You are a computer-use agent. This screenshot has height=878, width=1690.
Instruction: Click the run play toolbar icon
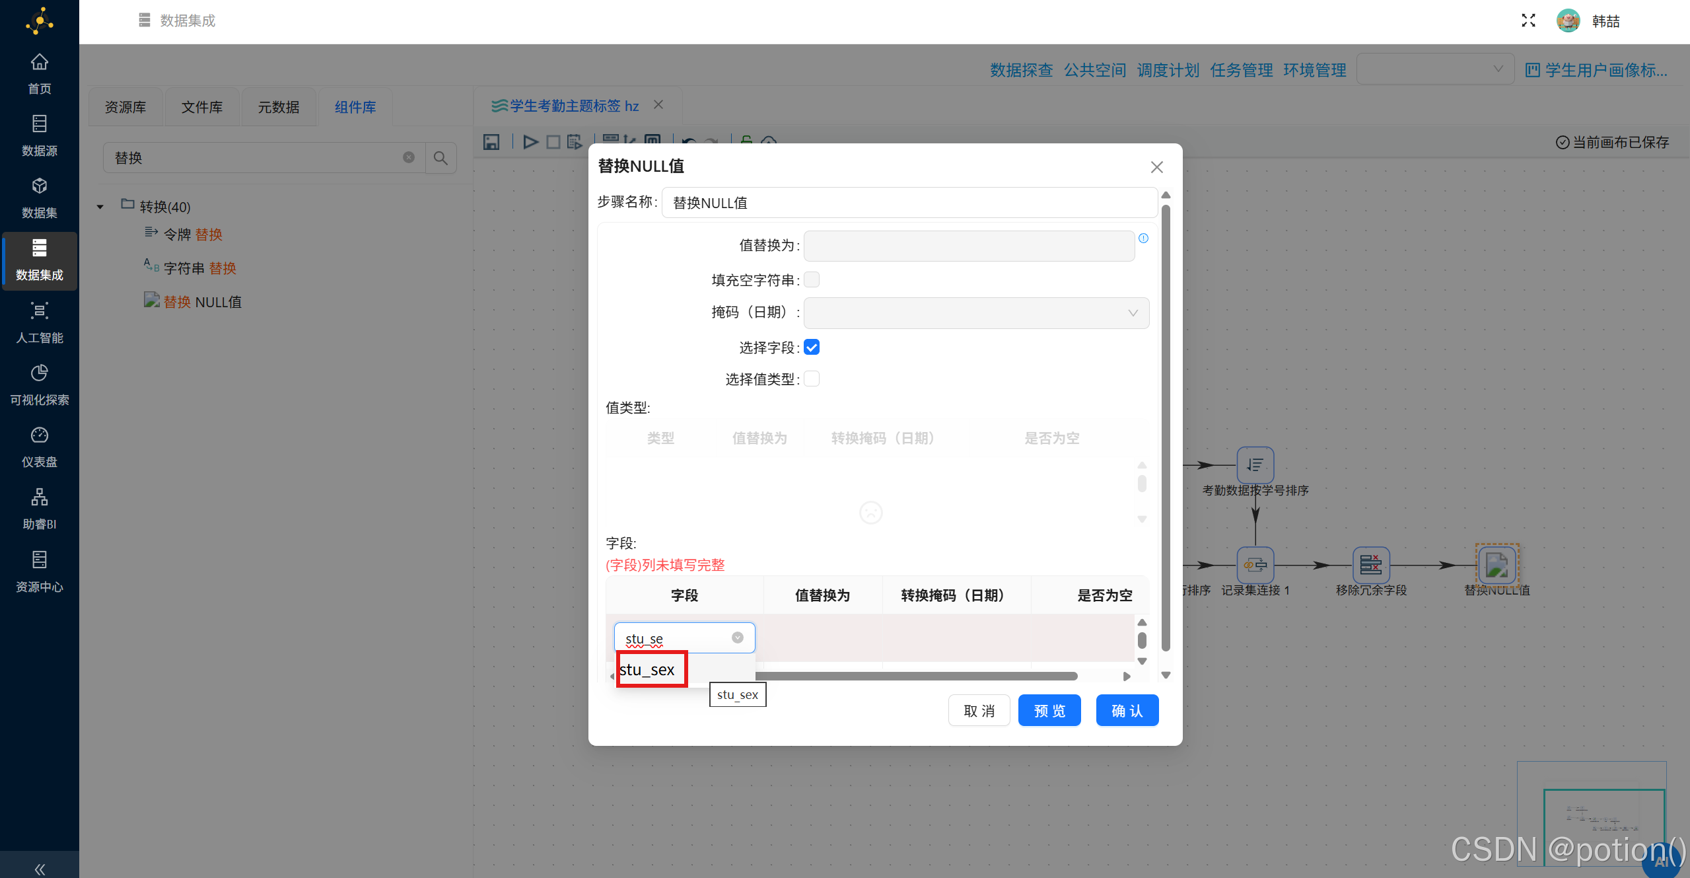pos(530,141)
